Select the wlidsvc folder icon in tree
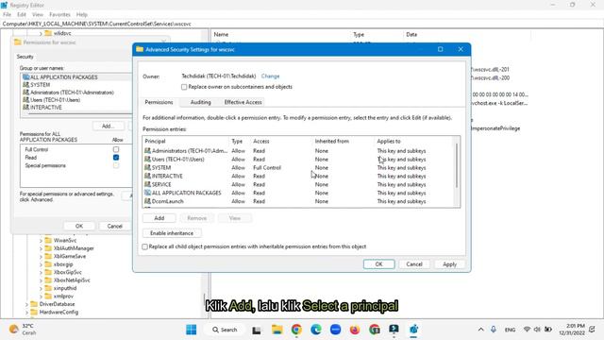The height and width of the screenshot is (340, 604). pyautogui.click(x=48, y=34)
